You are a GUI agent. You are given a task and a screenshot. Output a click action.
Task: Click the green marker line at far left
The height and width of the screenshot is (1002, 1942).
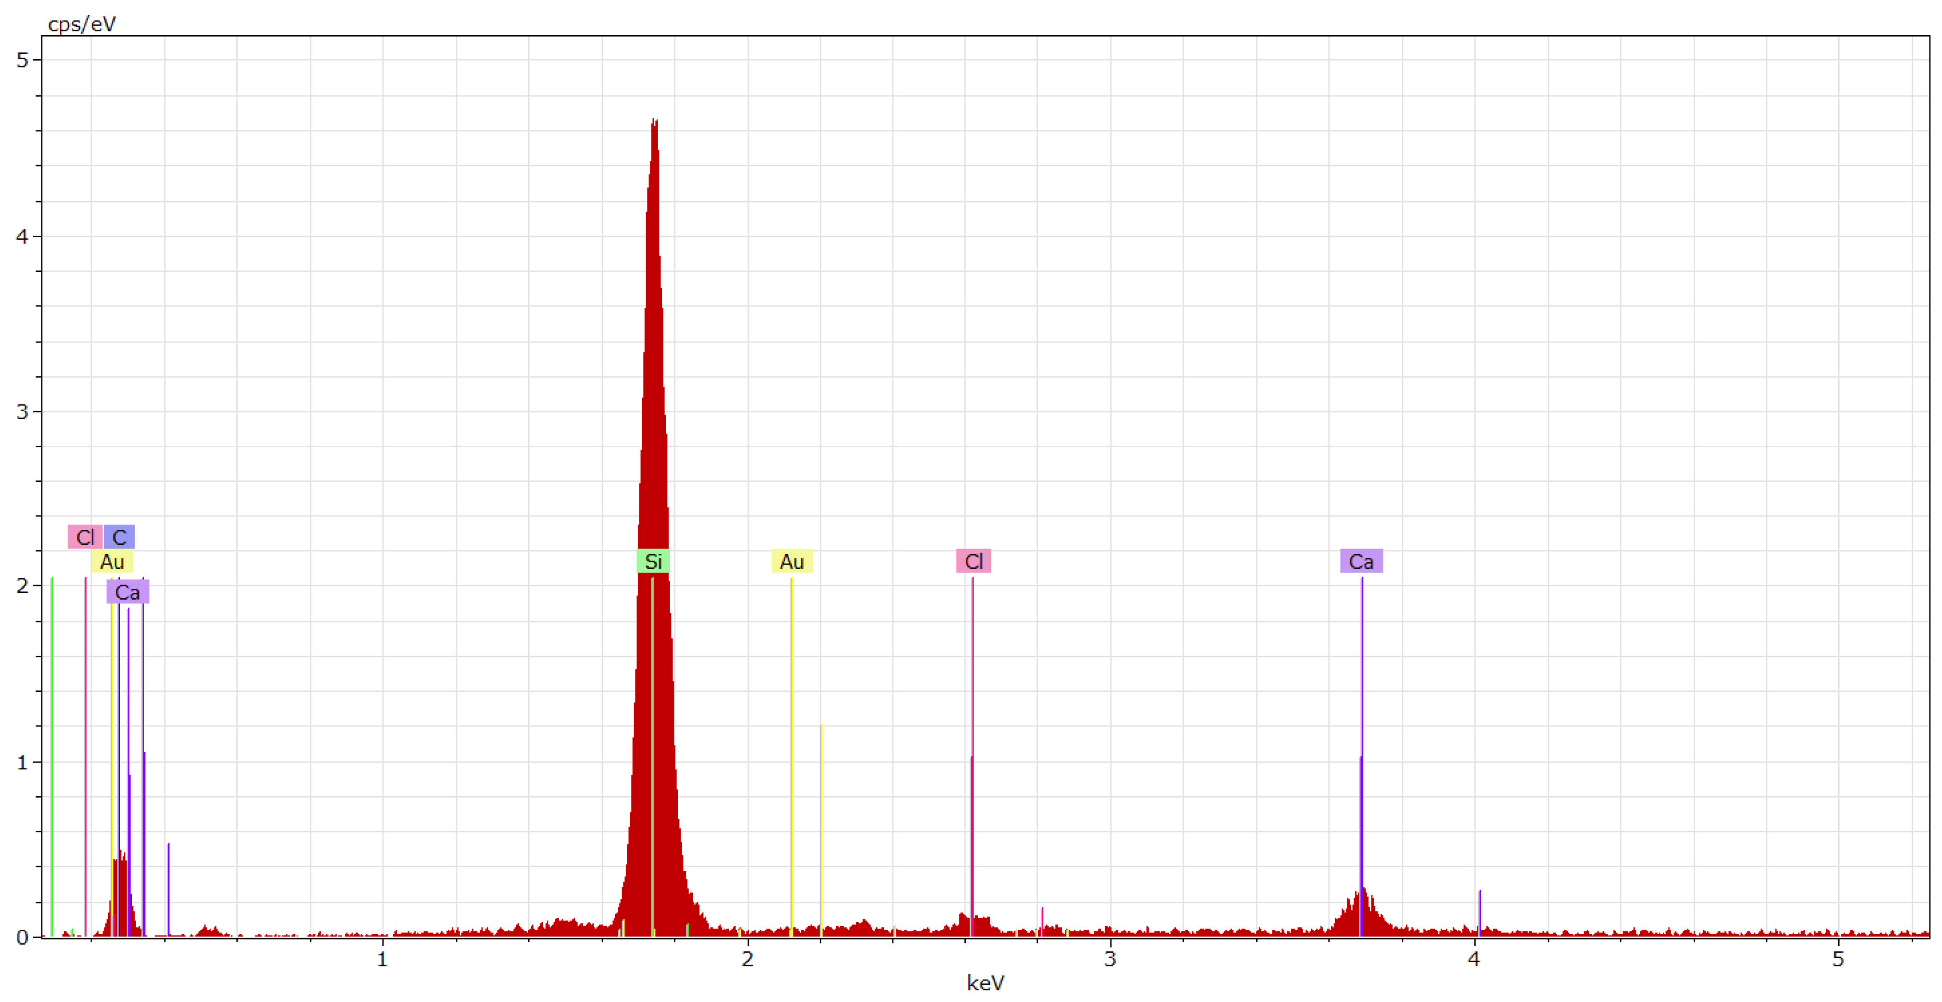(52, 753)
